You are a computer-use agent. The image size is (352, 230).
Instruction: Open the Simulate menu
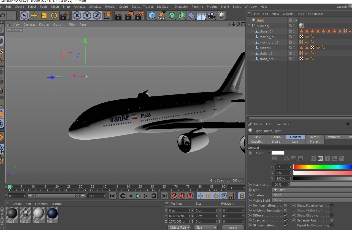95,7
